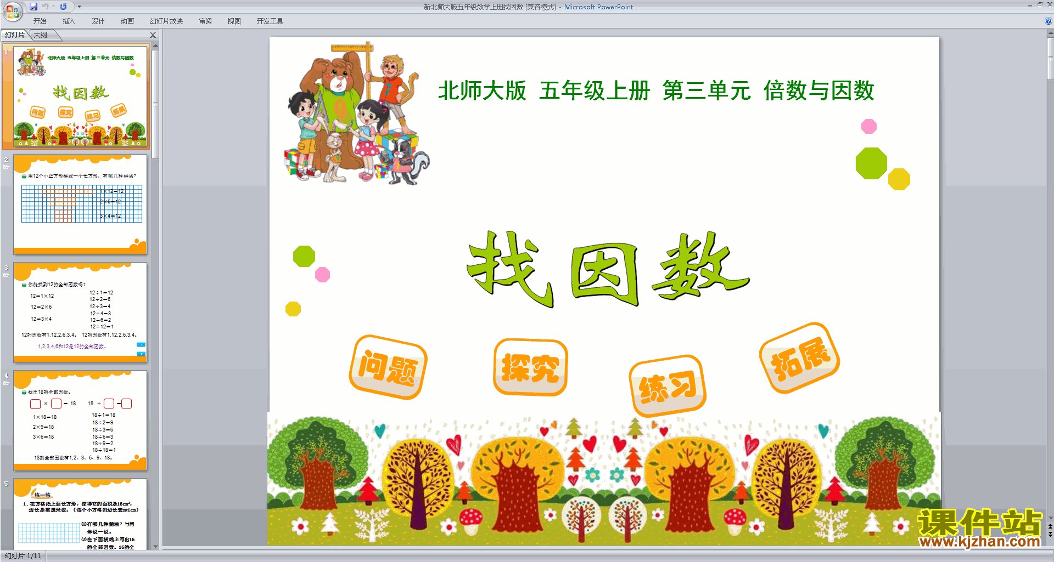The height and width of the screenshot is (562, 1054).
Task: Open the 开发工具 ribbon tab
Action: 270,21
